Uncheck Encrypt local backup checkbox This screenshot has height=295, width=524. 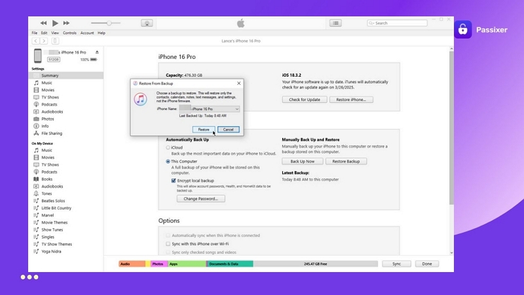tap(174, 180)
